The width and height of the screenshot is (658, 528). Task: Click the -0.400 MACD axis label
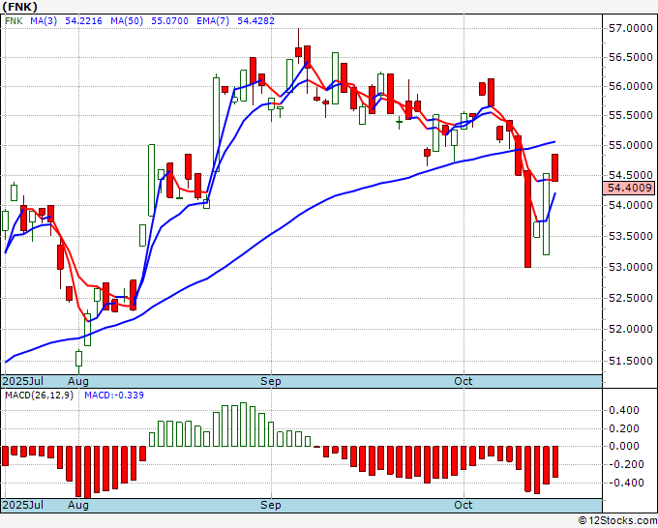[x=624, y=484]
